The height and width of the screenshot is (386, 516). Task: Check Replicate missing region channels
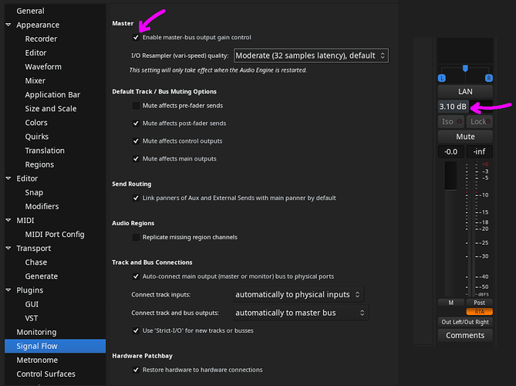136,237
